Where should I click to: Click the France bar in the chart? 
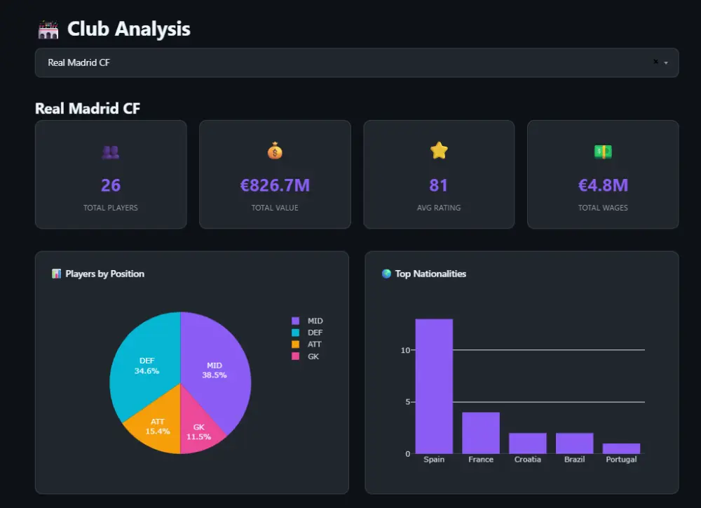[481, 433]
